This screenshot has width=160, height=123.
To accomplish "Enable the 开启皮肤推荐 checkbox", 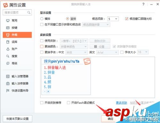I will click(x=42, y=103).
